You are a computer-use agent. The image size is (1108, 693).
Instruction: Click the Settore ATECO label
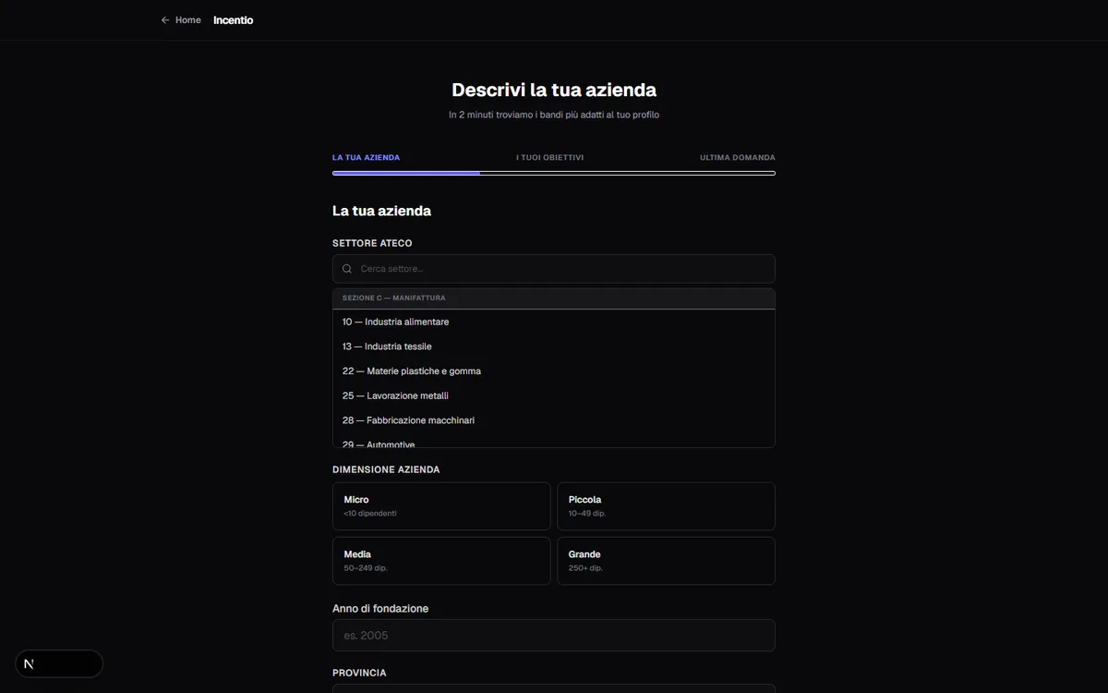372,243
